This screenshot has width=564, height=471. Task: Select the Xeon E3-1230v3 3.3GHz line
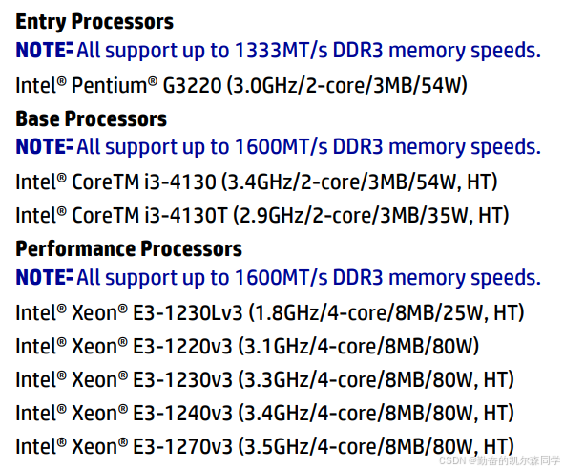click(264, 379)
